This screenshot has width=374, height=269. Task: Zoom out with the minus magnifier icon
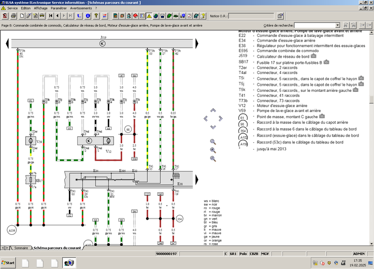click(213, 159)
